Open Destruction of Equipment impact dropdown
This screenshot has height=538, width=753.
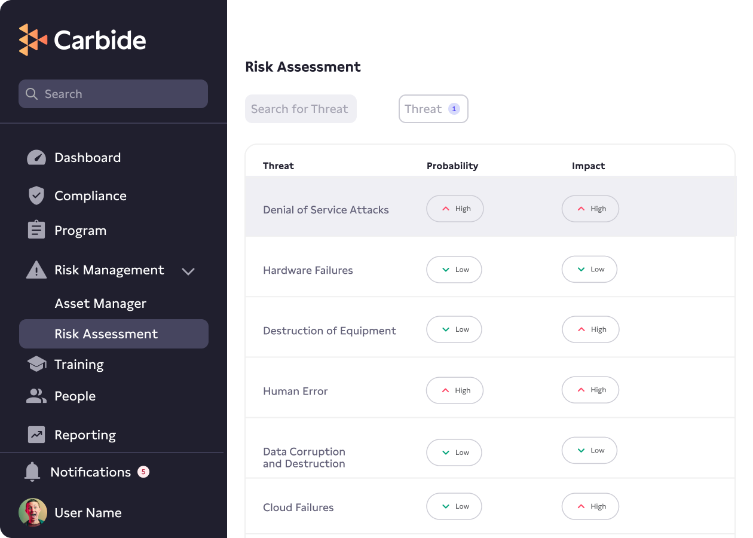click(x=590, y=329)
